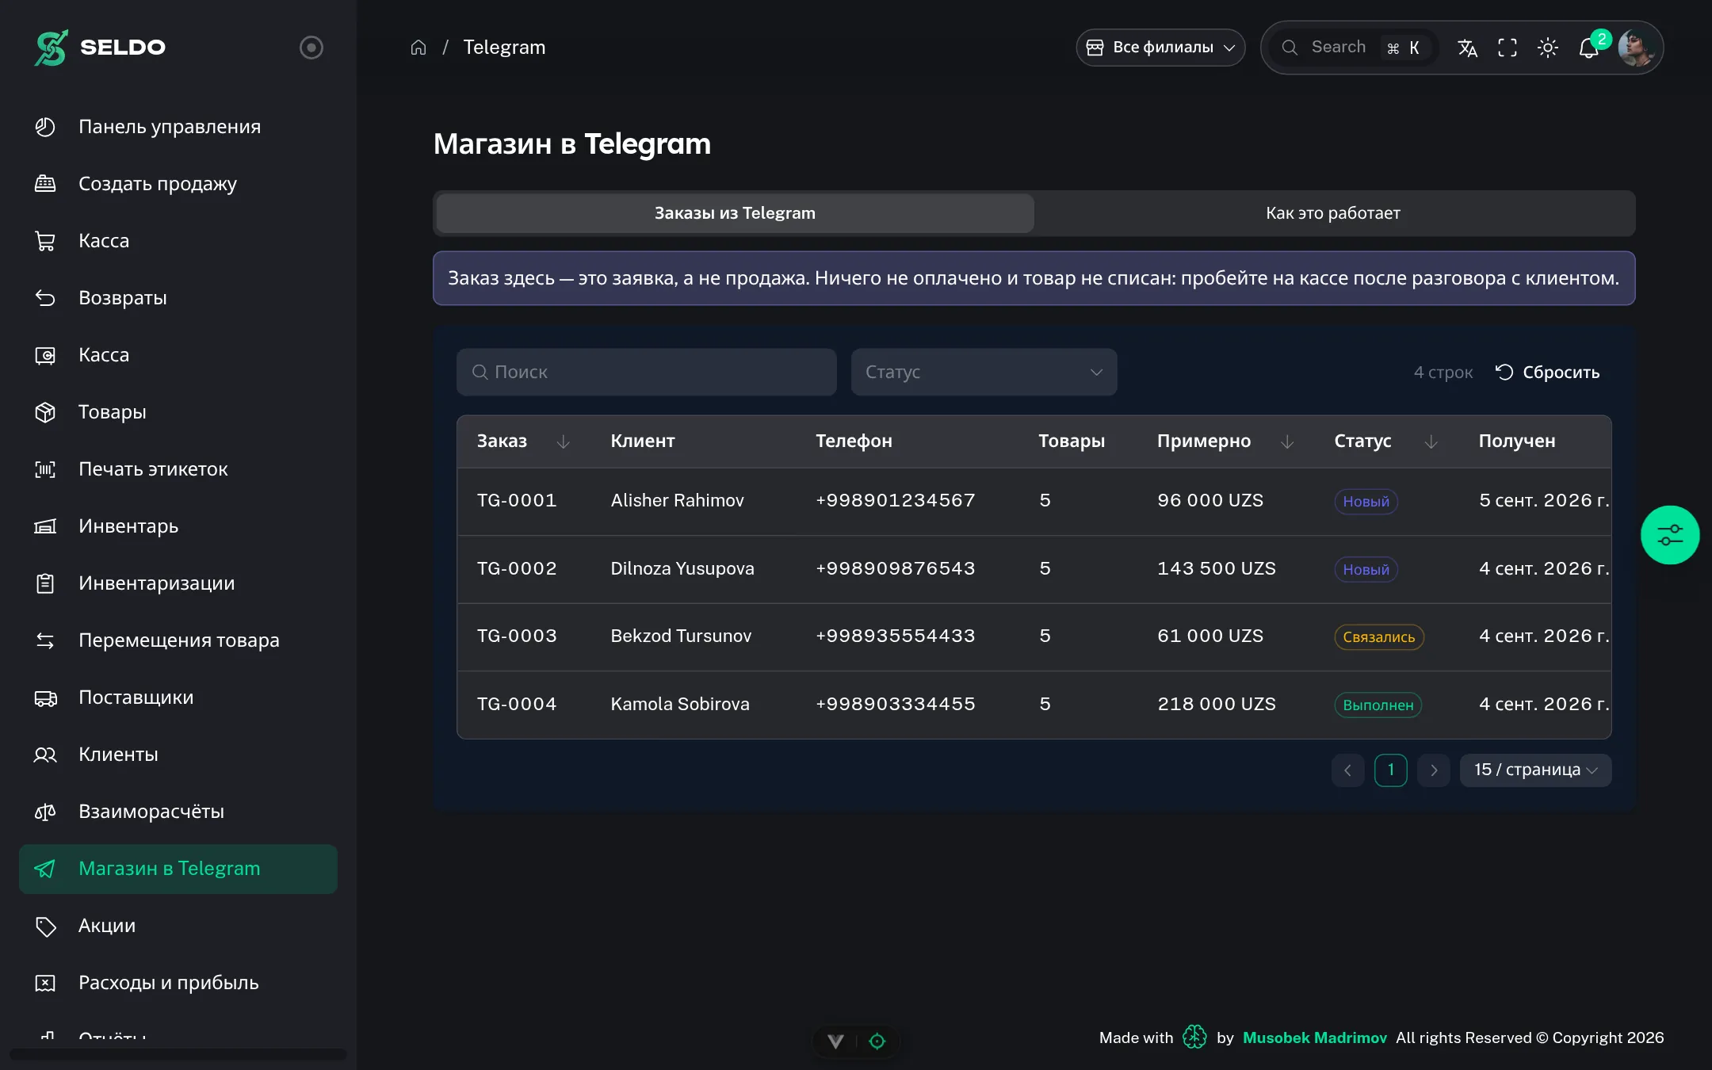Viewport: 1712px width, 1070px height.
Task: Open the green settings sliders button
Action: (1670, 535)
